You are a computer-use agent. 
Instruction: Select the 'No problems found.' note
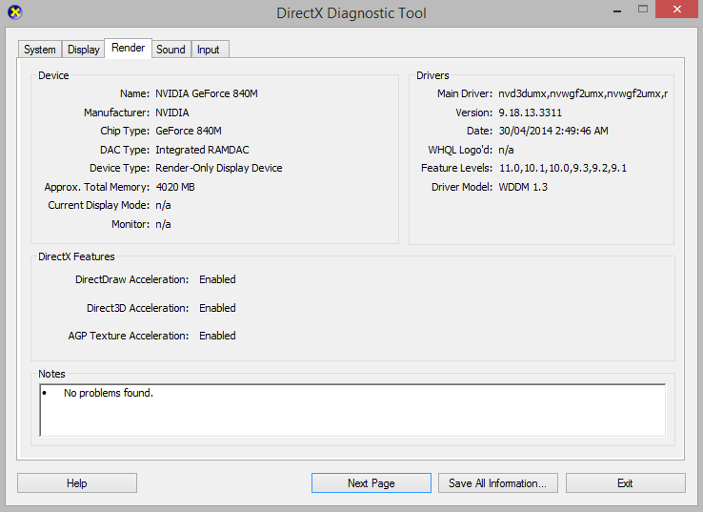tap(109, 393)
